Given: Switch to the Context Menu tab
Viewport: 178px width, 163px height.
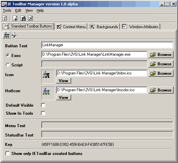Looking at the screenshot, I should [x=71, y=27].
